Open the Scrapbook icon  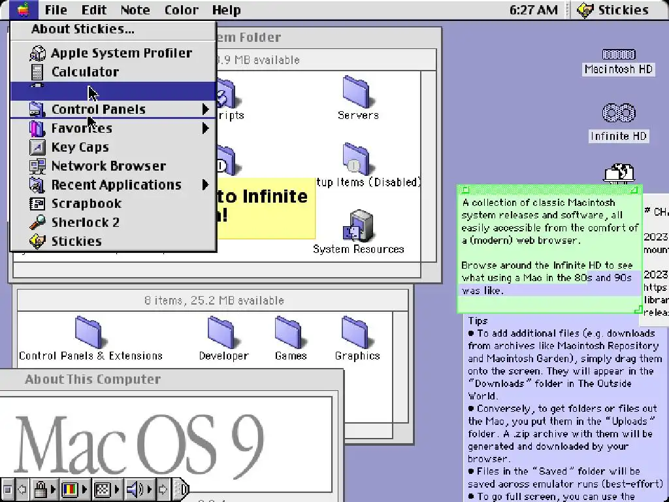click(x=37, y=204)
